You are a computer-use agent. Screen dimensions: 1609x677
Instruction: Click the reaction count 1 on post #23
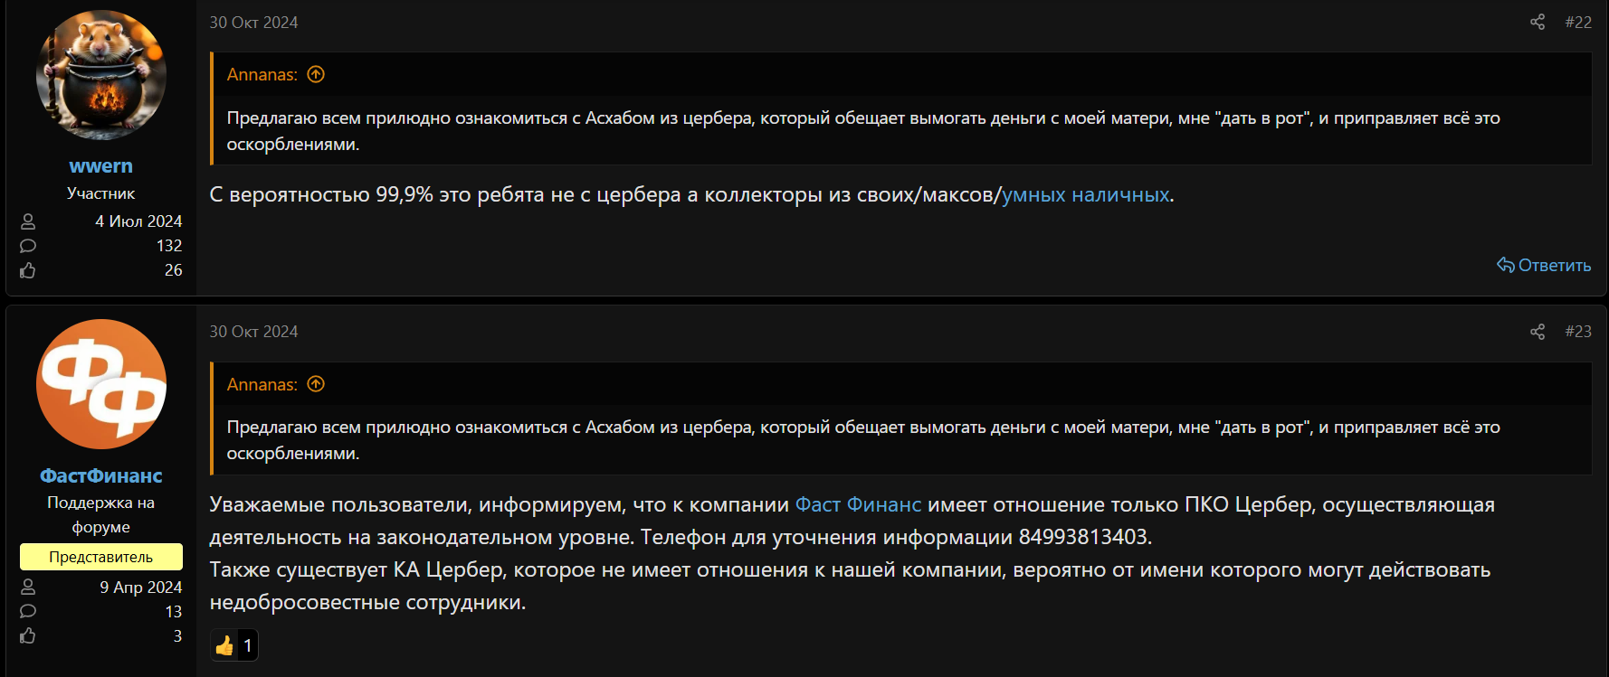click(x=247, y=645)
